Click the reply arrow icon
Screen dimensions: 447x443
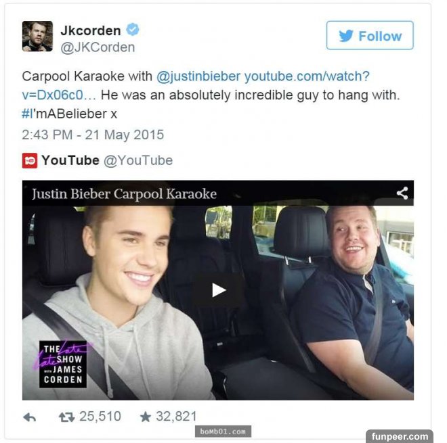pyautogui.click(x=29, y=417)
